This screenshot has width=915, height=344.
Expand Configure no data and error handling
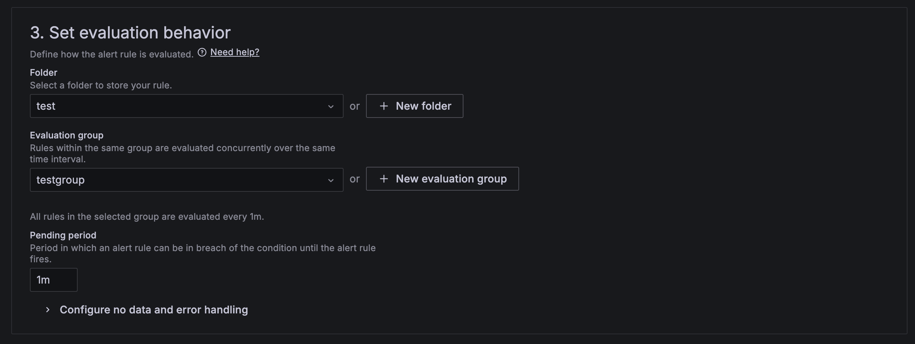click(153, 310)
